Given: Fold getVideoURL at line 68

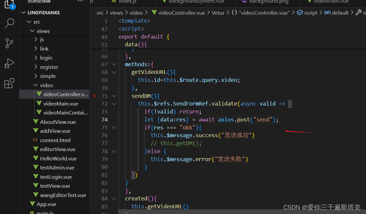Looking at the screenshot, I should pos(114,72).
